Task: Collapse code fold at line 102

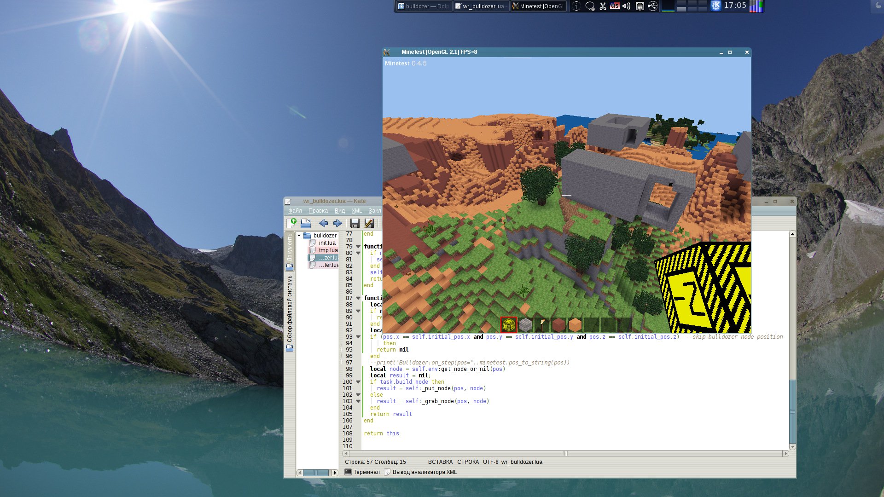Action: (358, 395)
